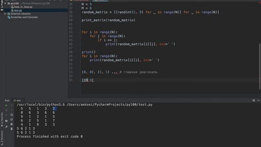
Task: Click line number 55 in gutter
Action: [x=71, y=80]
